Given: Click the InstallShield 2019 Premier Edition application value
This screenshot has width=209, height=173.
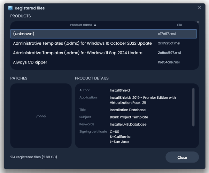Looking at the screenshot, I should click(x=143, y=100).
